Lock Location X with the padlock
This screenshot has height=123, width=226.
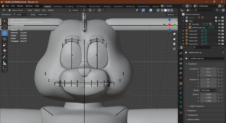[x=218, y=69]
